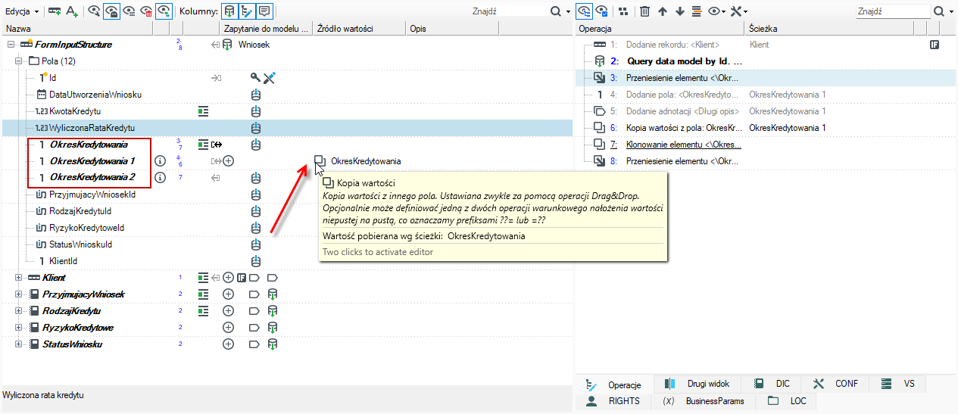Toggle the database query column button
The image size is (958, 414).
(x=230, y=11)
